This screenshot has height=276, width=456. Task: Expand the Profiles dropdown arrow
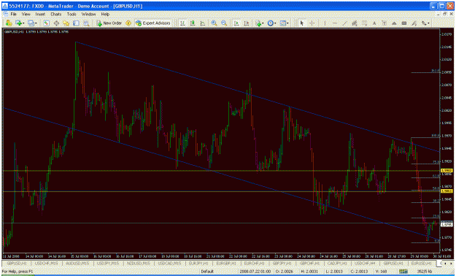36,23
